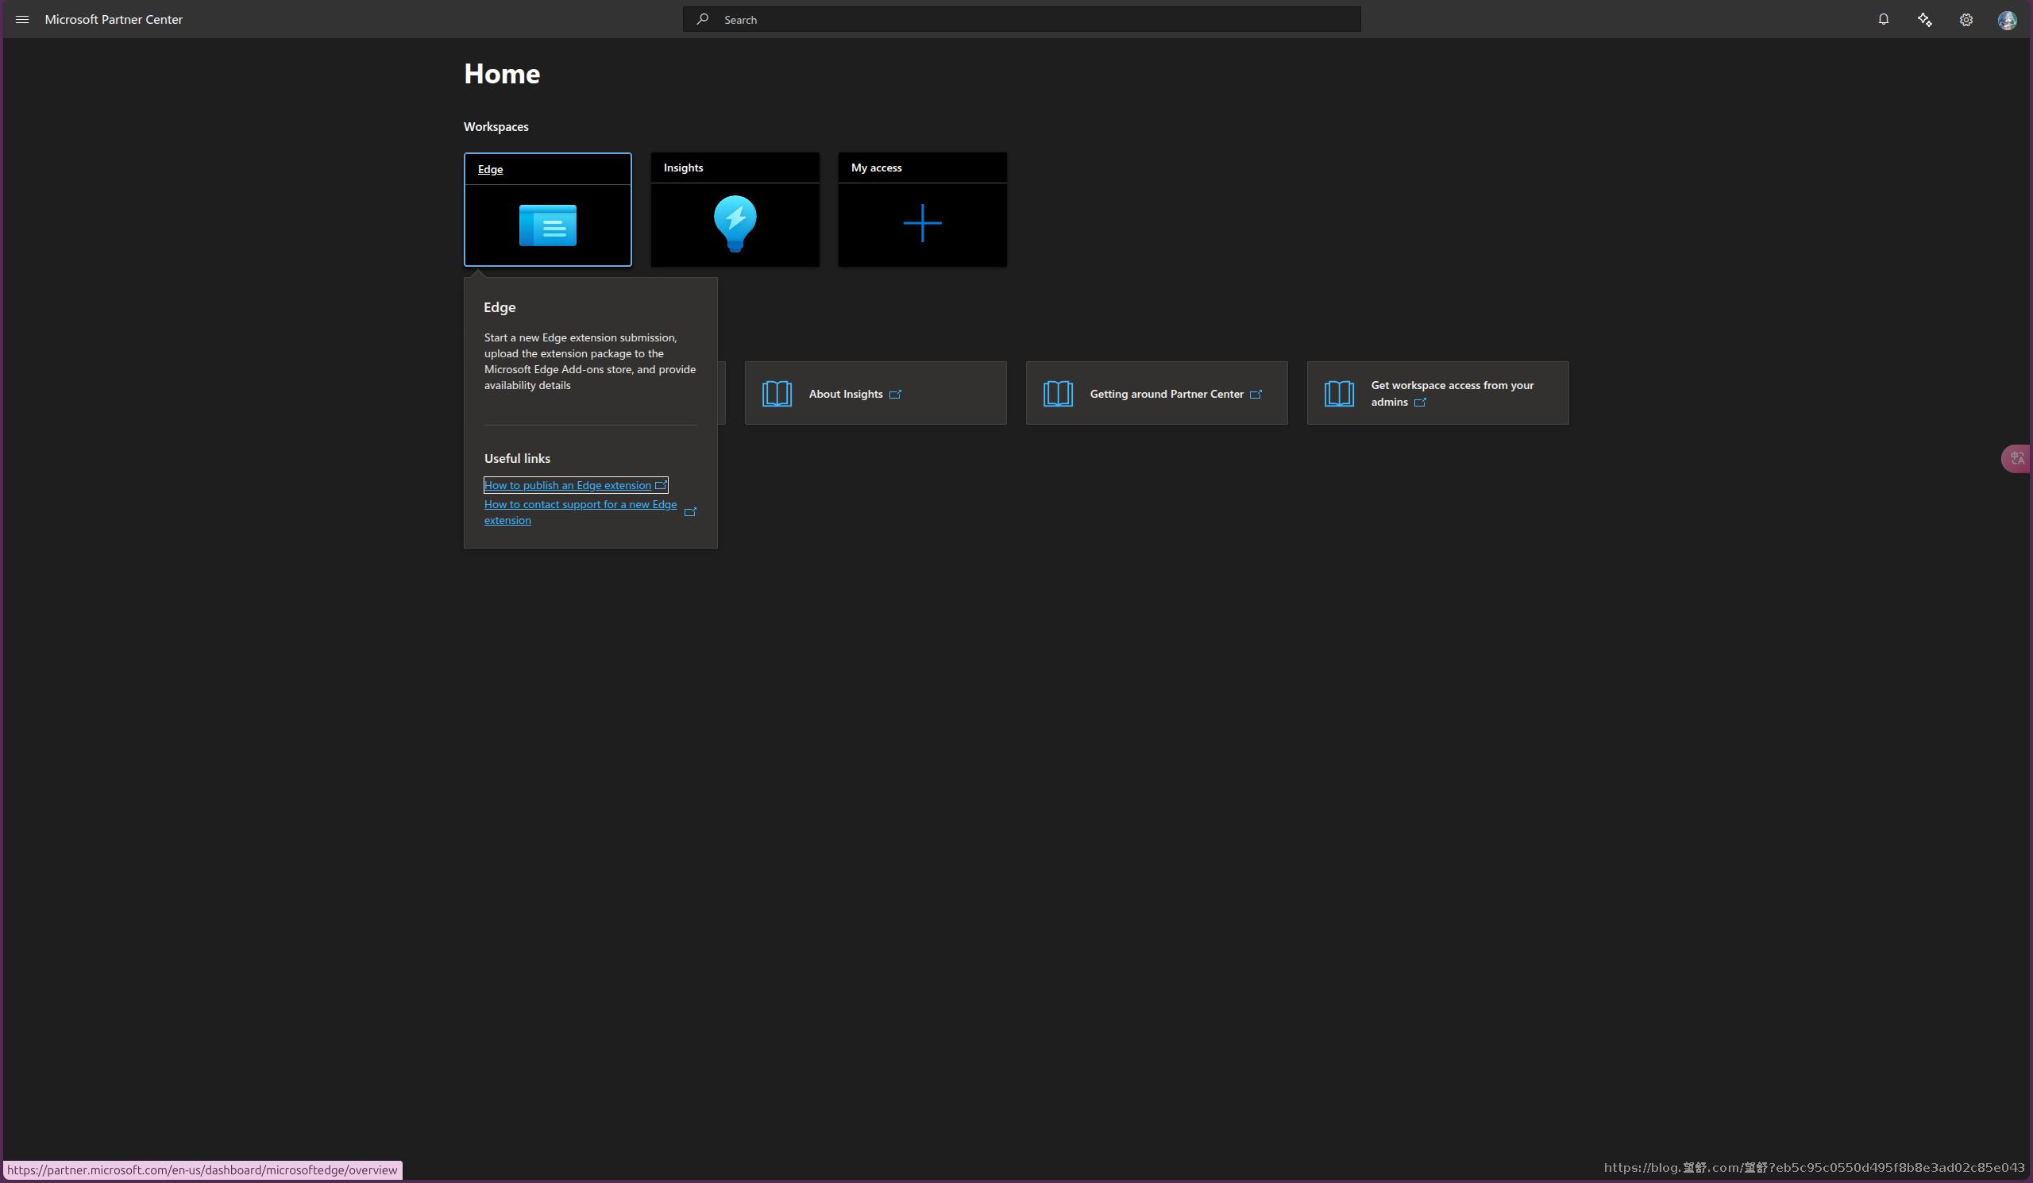Click the notifications bell icon

1883,19
